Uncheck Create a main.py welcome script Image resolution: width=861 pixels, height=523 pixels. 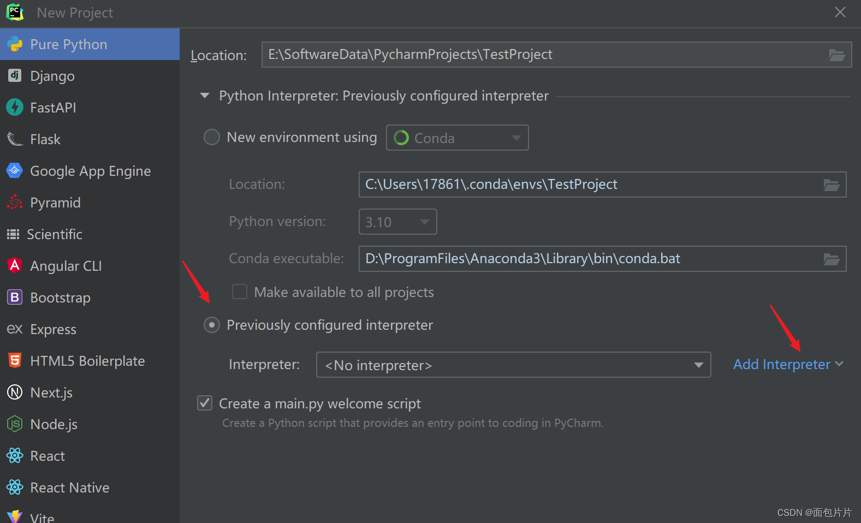pyautogui.click(x=205, y=403)
